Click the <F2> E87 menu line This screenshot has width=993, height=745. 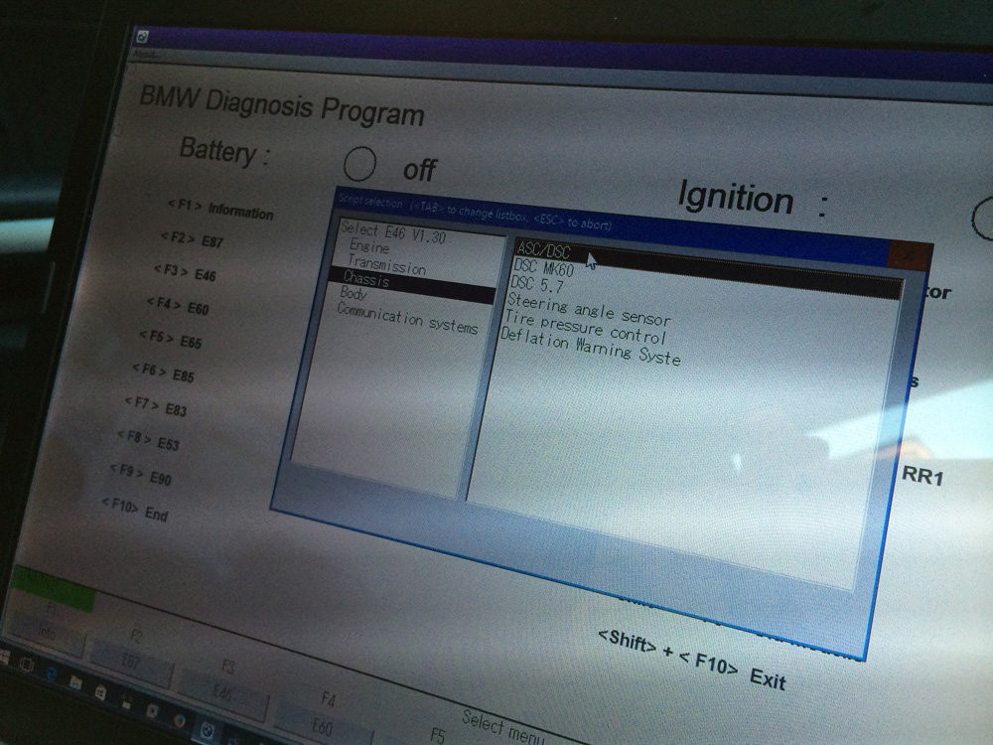point(192,239)
